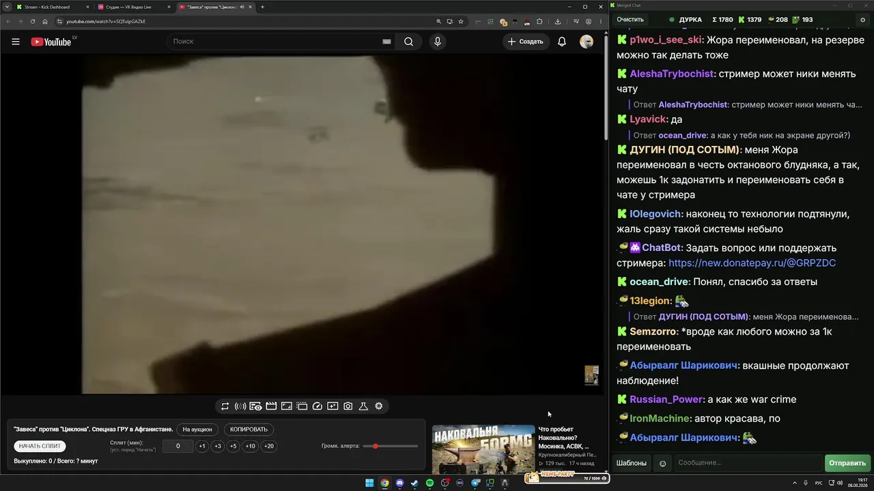Image resolution: width=874 pixels, height=491 pixels.
Task: Open the clock and date in system tray
Action: point(857,483)
